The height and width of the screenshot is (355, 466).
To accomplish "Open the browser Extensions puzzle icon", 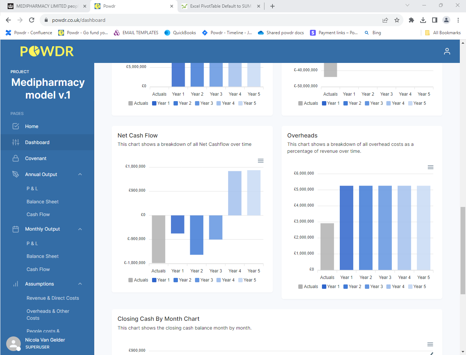I will [x=411, y=20].
